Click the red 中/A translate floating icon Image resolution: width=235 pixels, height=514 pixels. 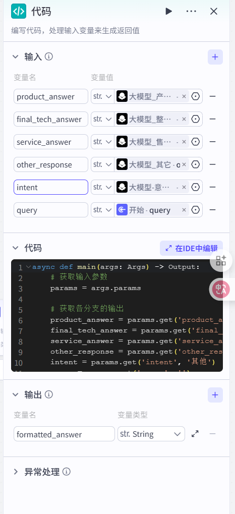coord(220,289)
